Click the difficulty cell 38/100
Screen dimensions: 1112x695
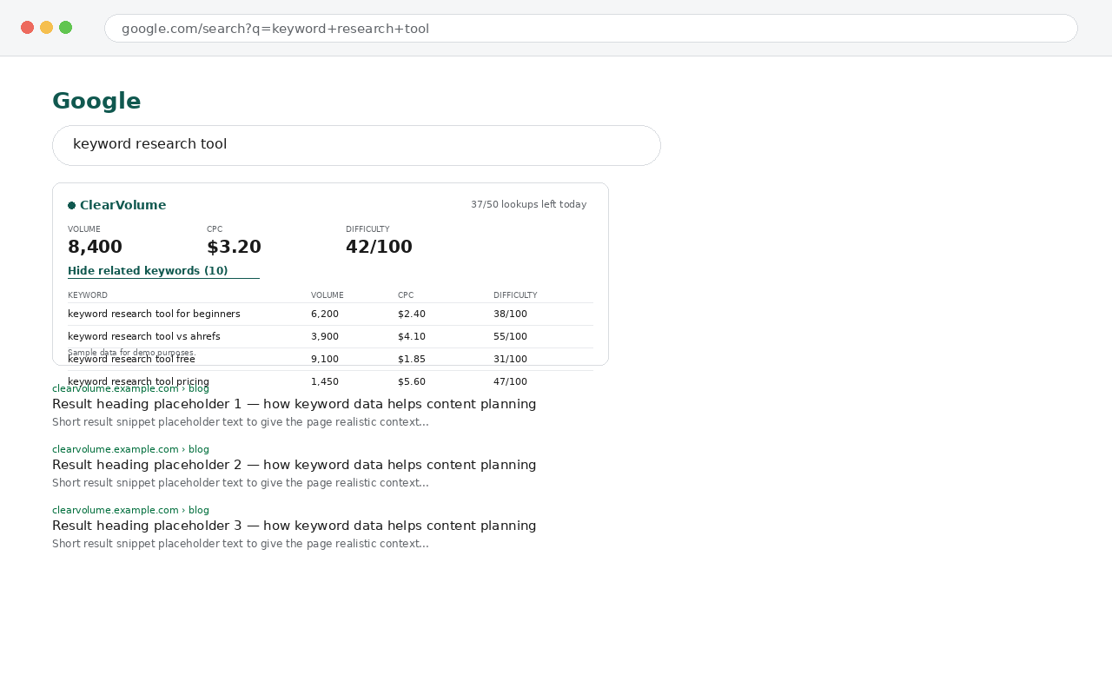coord(510,314)
